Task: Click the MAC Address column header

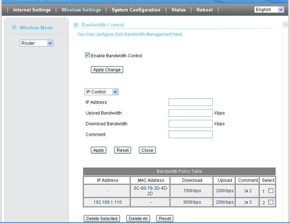Action: 150,180
